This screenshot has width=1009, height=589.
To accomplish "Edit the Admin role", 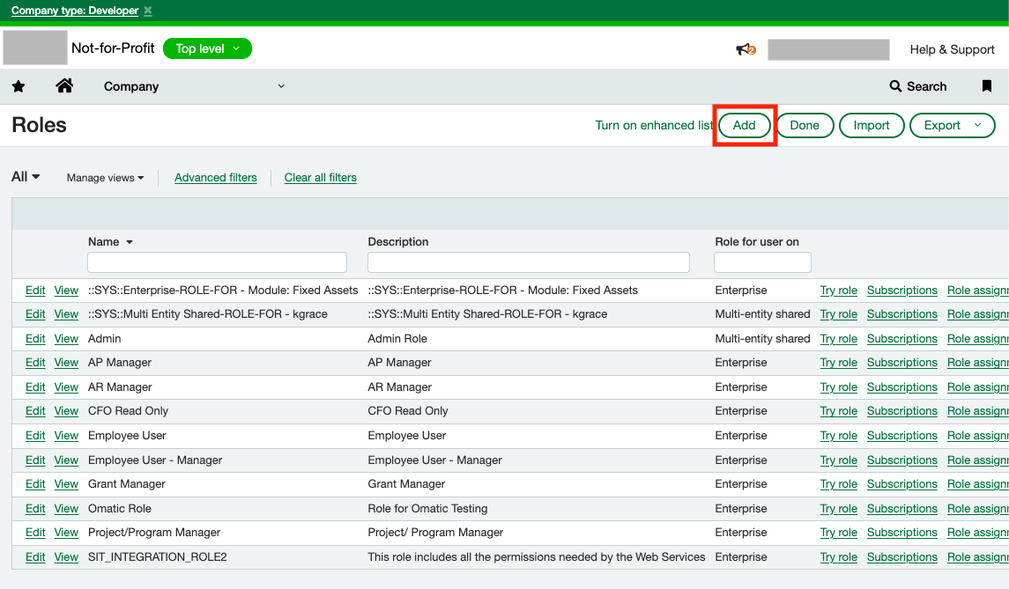I will click(35, 339).
